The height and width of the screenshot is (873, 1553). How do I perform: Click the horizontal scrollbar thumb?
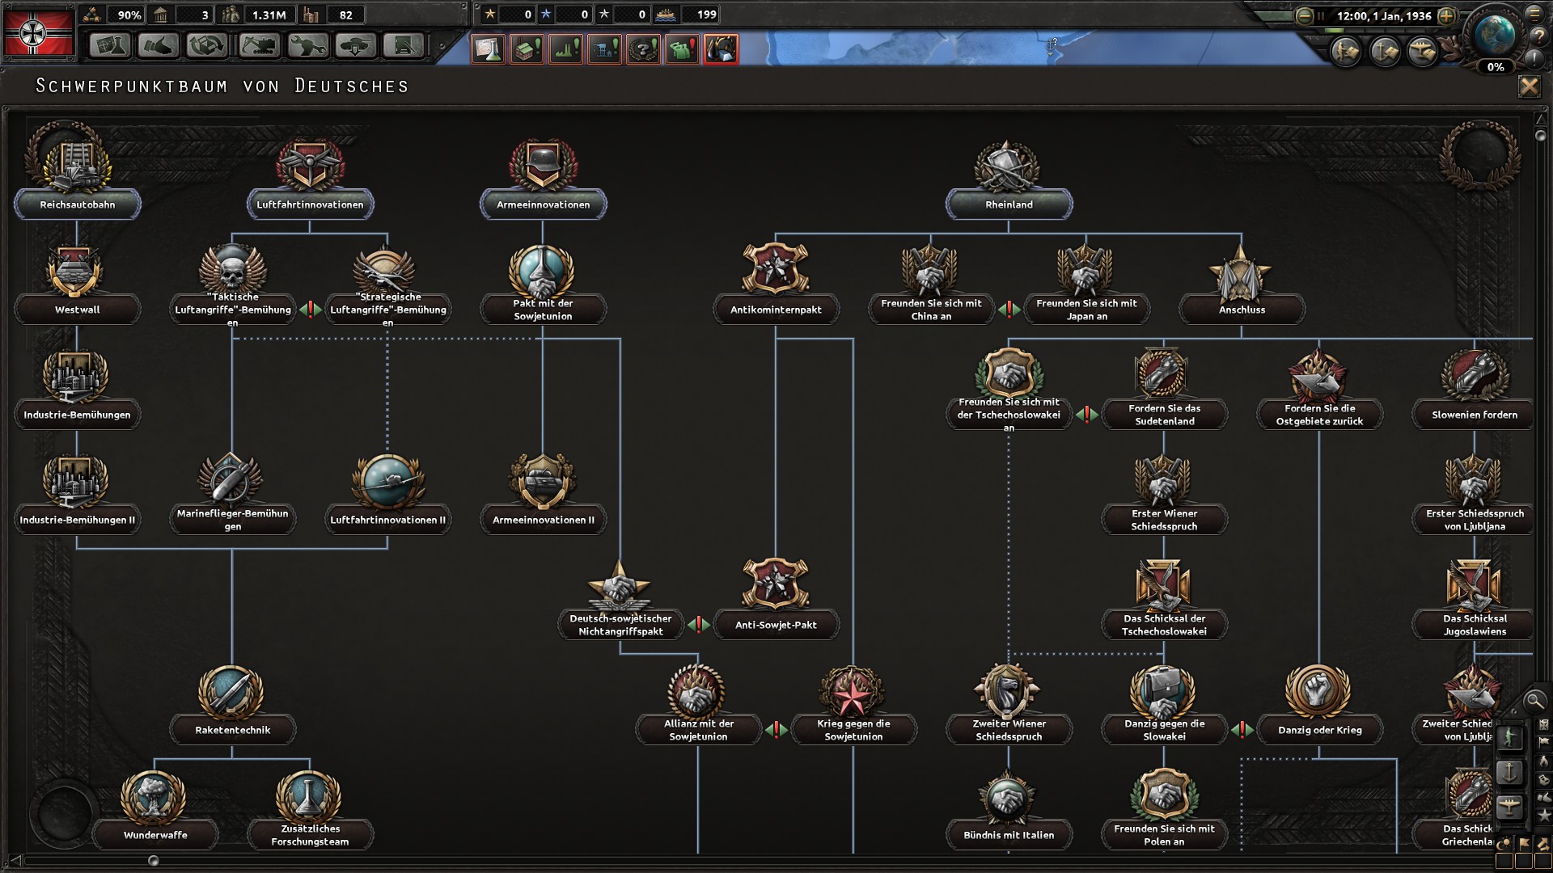pos(153,861)
